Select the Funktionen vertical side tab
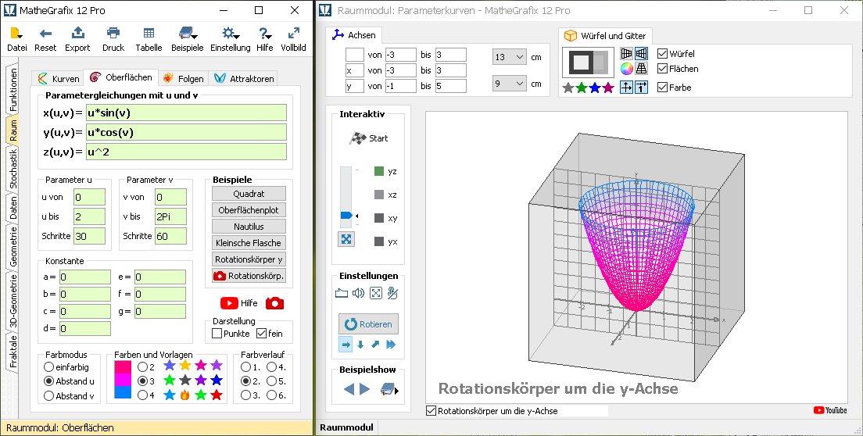Viewport: 863px width, 436px height. coord(13,90)
